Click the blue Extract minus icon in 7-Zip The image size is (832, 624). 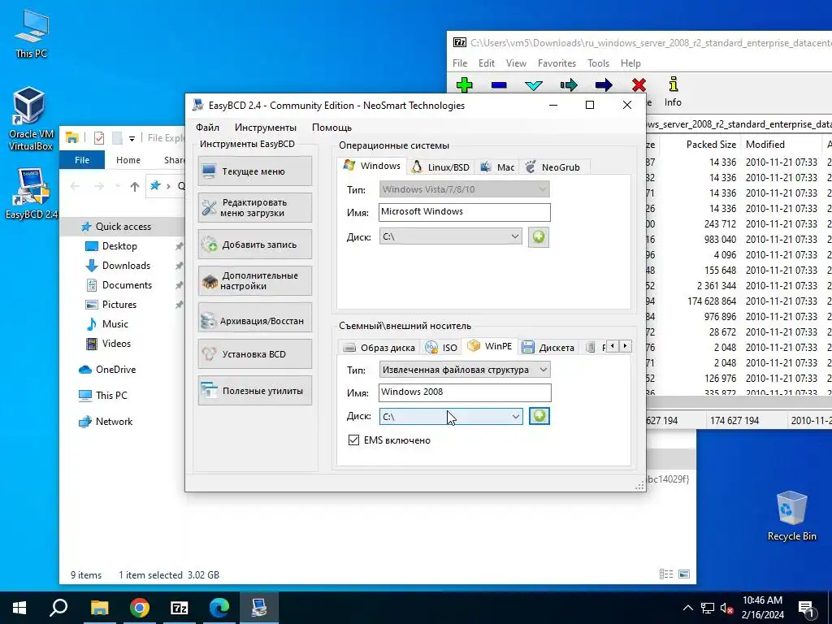(499, 84)
